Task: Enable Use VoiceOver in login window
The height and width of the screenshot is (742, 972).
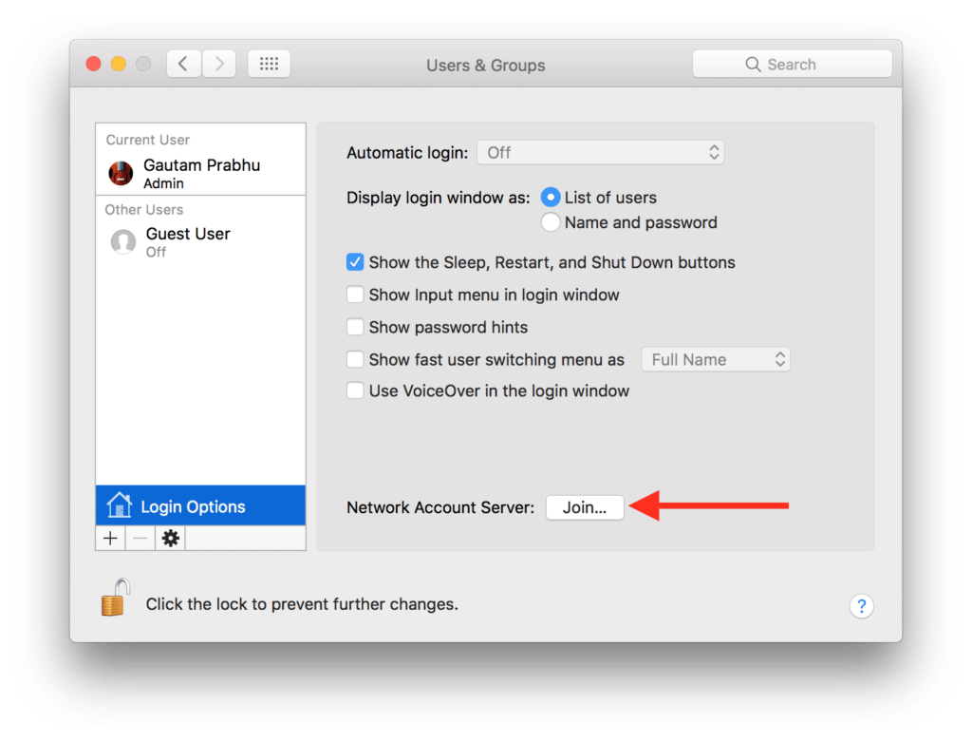Action: (355, 390)
